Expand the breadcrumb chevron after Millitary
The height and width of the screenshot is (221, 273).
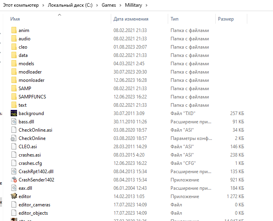click(146, 6)
